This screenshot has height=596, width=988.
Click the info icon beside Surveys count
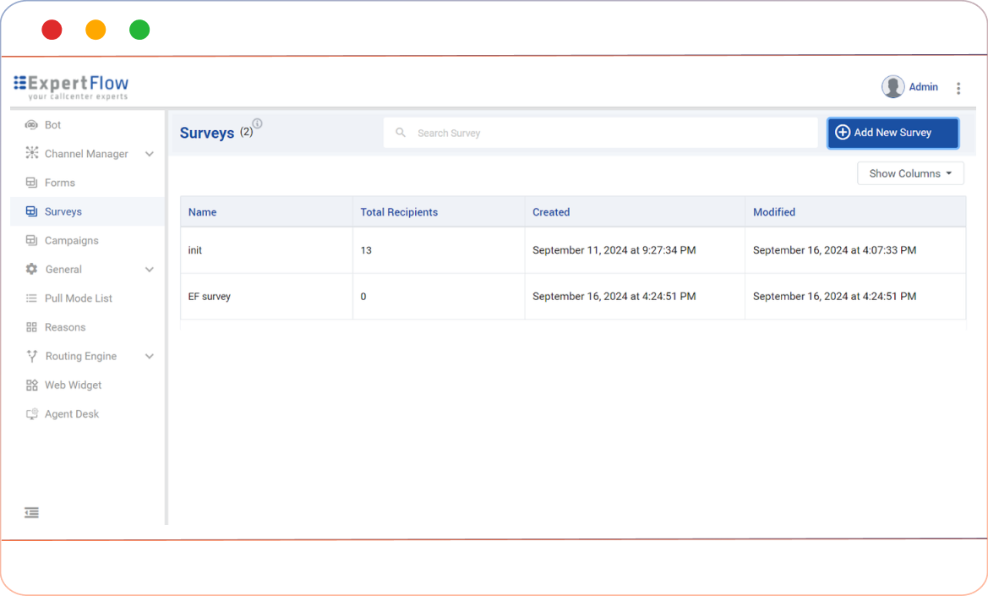[257, 123]
